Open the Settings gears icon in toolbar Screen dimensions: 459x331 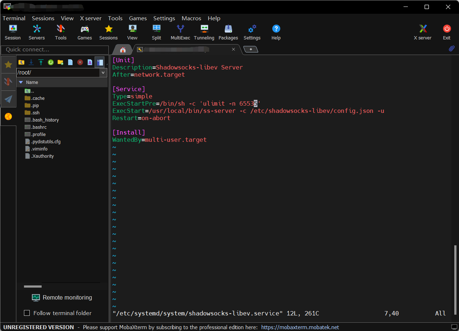(252, 32)
